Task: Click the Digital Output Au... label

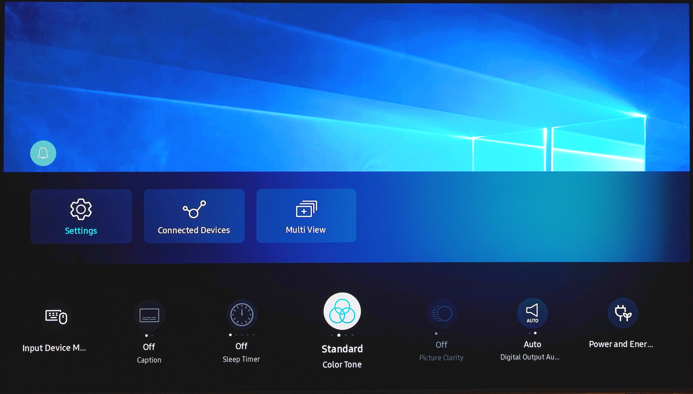Action: tap(530, 357)
